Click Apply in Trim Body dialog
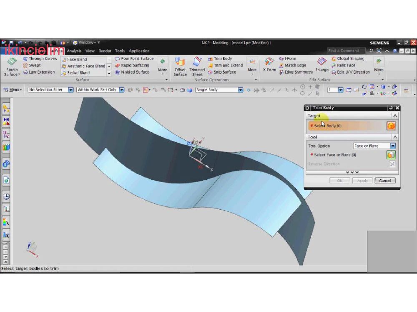The width and height of the screenshot is (417, 312). point(362,181)
